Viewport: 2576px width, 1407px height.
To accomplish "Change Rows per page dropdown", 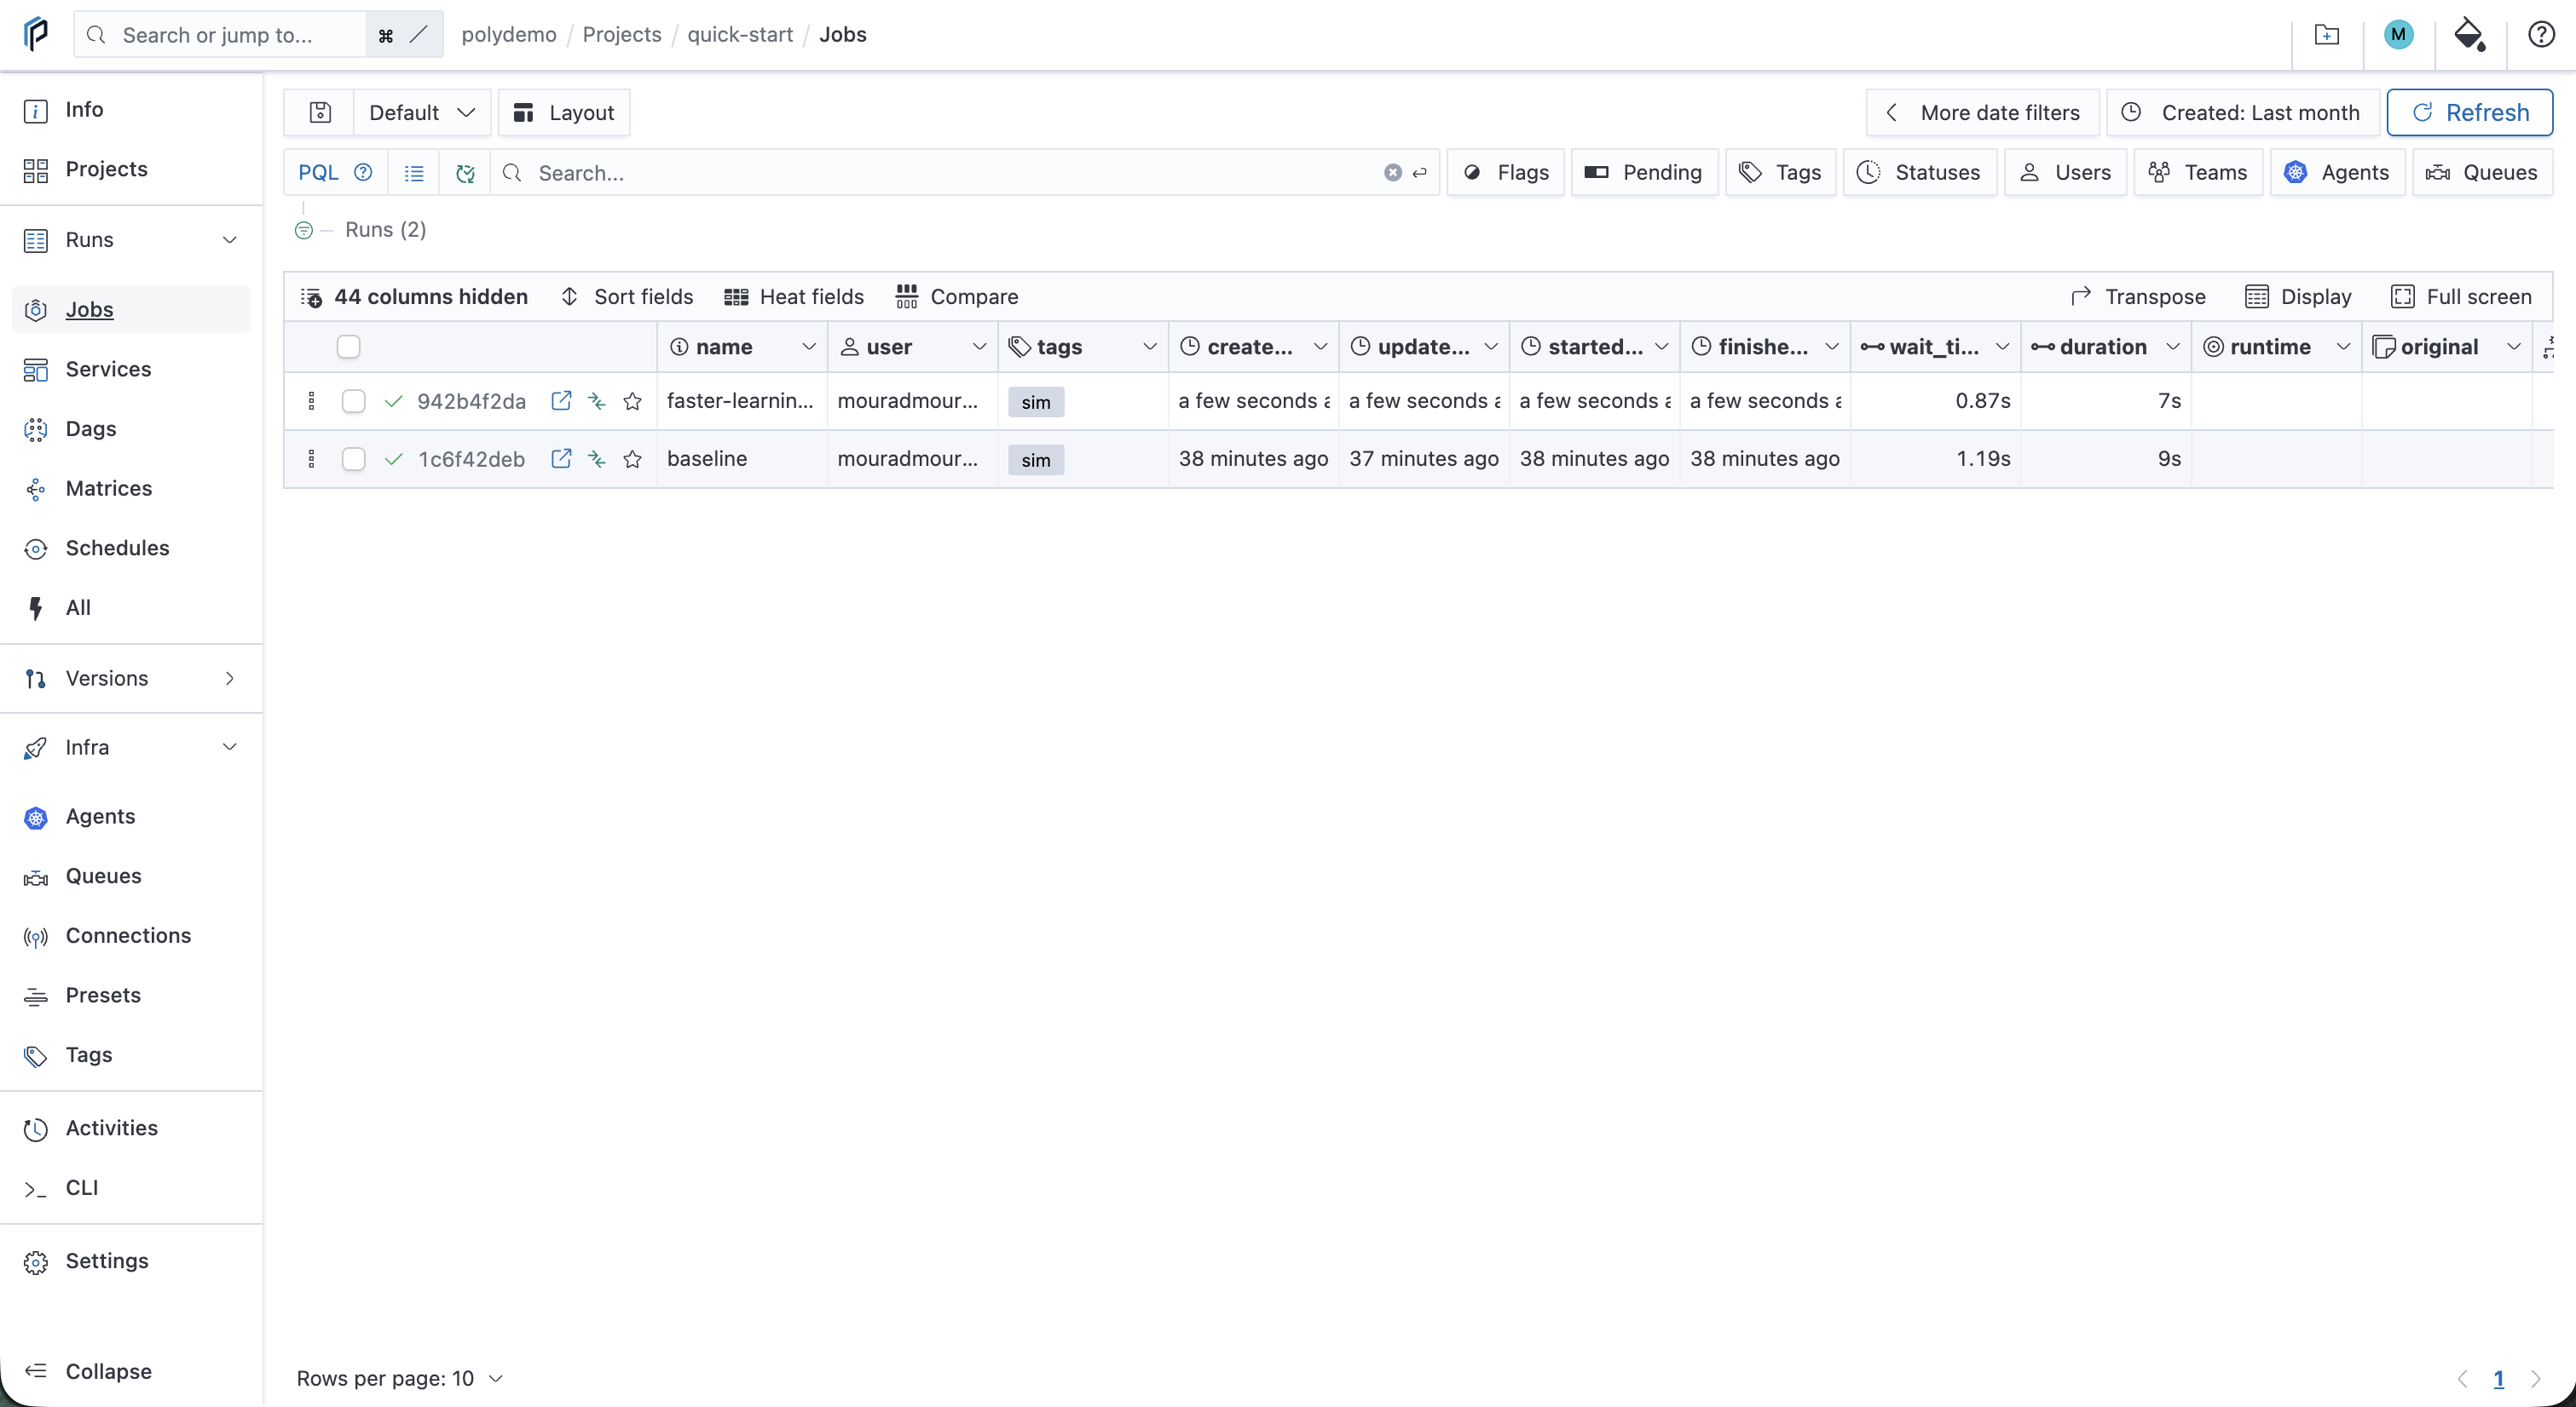I will point(400,1379).
